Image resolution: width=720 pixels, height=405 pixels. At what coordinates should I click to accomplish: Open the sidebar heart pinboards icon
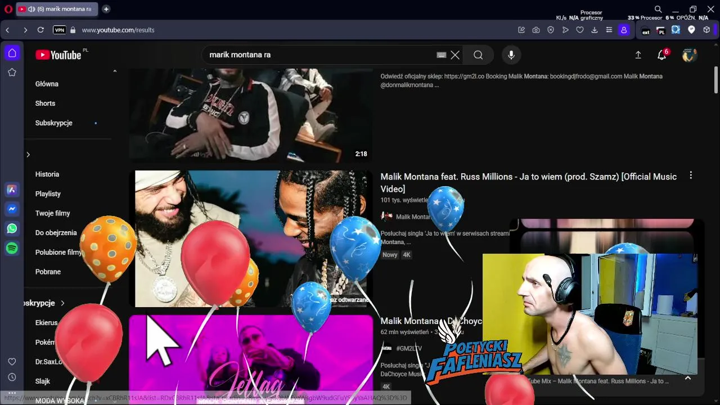pos(12,362)
